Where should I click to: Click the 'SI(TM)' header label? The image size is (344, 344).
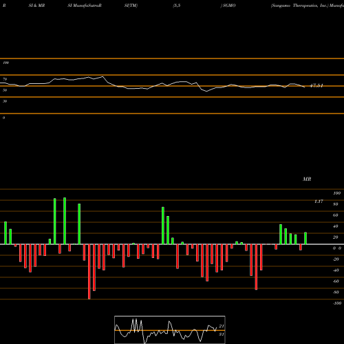click(131, 6)
